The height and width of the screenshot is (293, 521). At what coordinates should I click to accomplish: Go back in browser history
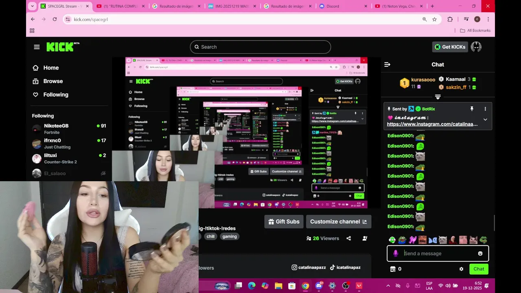(33, 19)
